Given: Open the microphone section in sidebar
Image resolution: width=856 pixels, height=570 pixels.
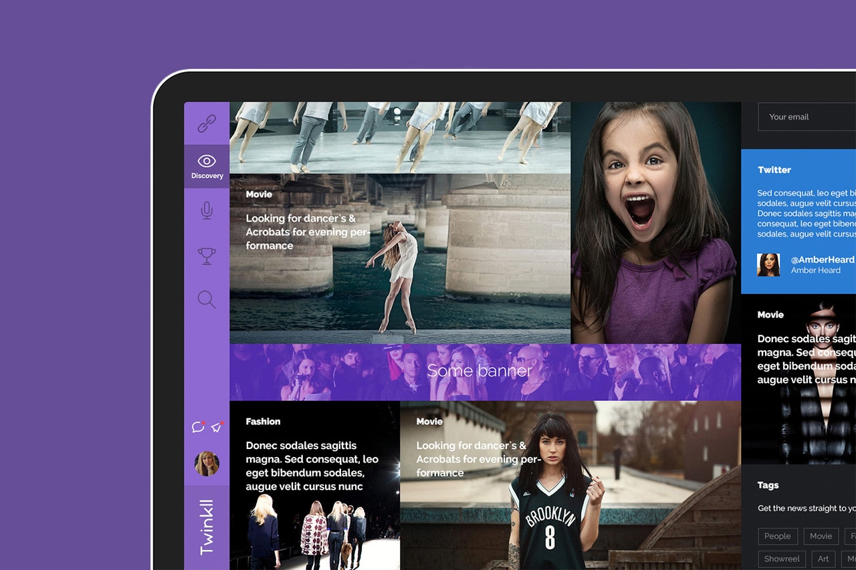Looking at the screenshot, I should click(207, 210).
